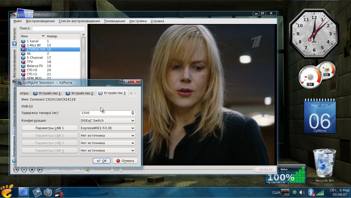Image resolution: width=351 pixels, height=198 pixels.
Task: Open LNB 2 'Нет источника' dropdown
Action: tap(107, 135)
